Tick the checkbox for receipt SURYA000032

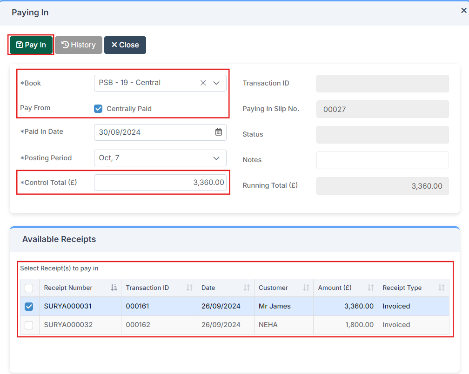point(29,325)
